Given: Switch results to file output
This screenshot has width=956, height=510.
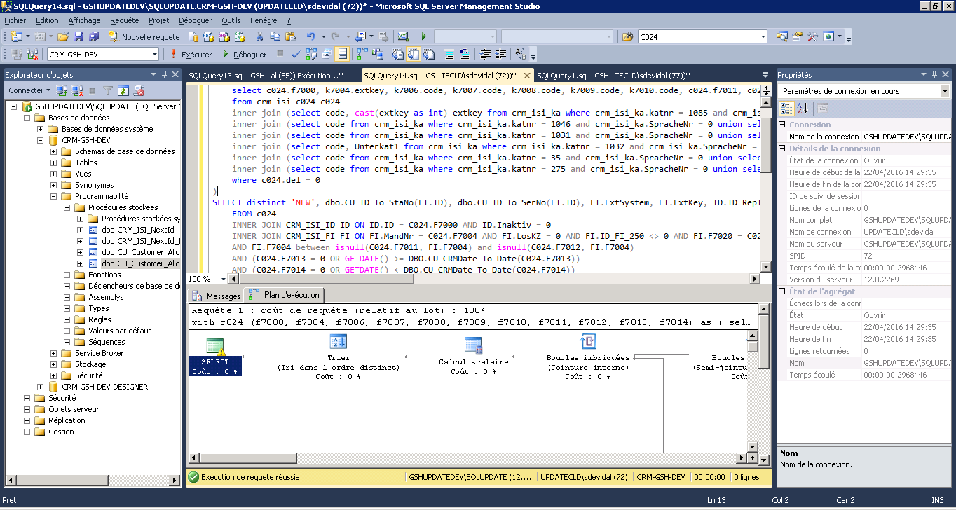Looking at the screenshot, I should pos(429,54).
